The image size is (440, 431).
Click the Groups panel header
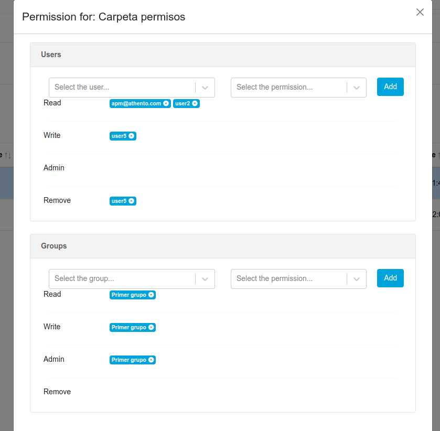click(x=222, y=246)
